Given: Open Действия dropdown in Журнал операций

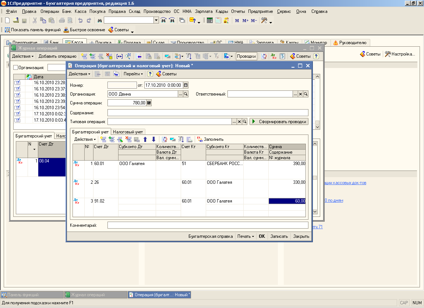Looking at the screenshot, I should click(23, 56).
